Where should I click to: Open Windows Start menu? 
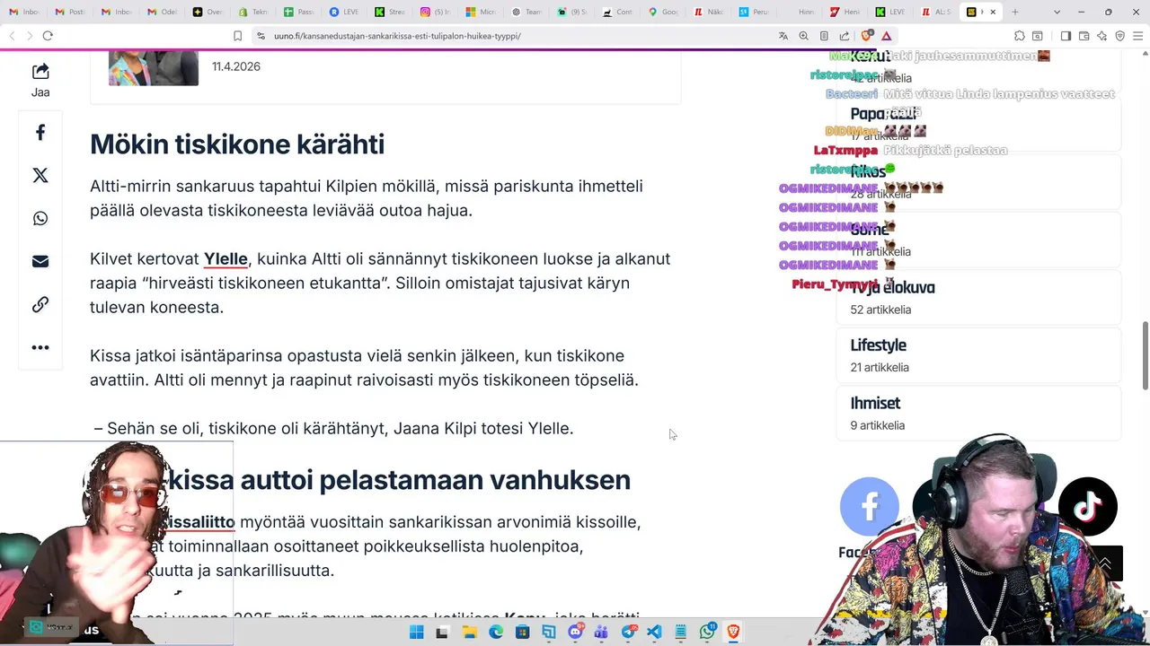416,633
